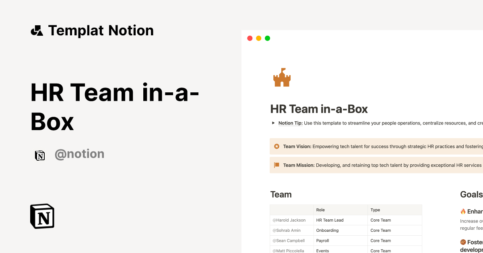Select the star icon in Team Vision callout
The height and width of the screenshot is (253, 483).
pos(277,146)
